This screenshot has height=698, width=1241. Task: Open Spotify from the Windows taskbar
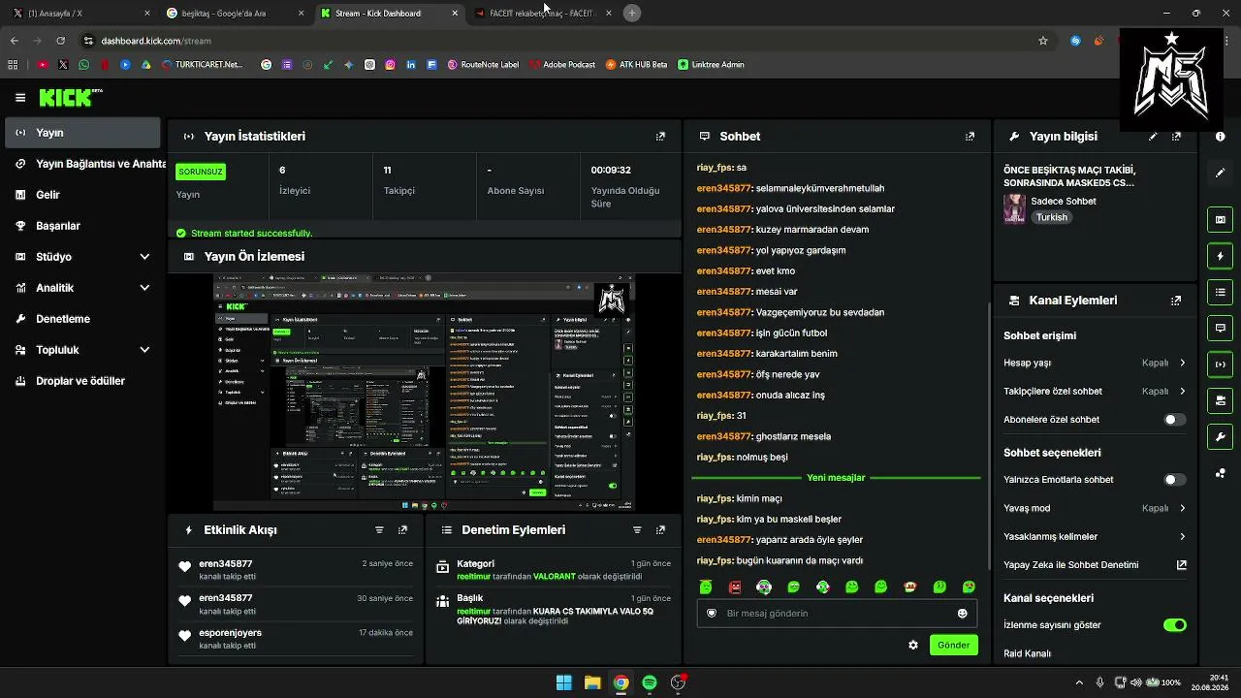pyautogui.click(x=650, y=682)
